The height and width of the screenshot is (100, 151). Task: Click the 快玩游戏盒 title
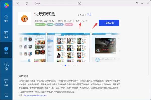pyautogui.click(x=45, y=14)
